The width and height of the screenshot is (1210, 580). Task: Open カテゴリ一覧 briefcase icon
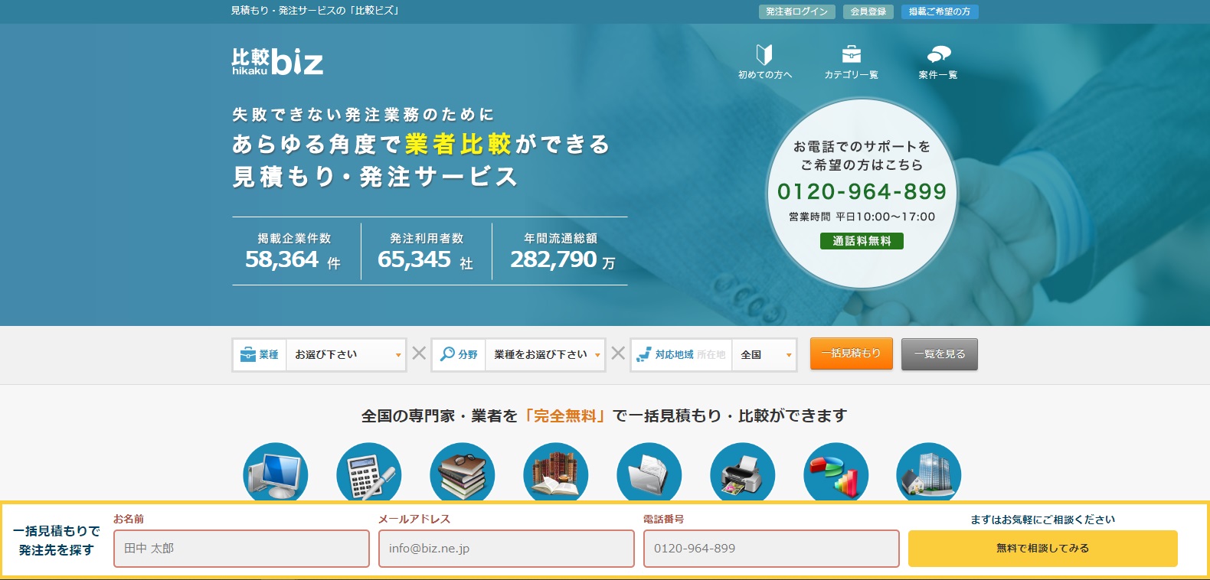click(851, 61)
